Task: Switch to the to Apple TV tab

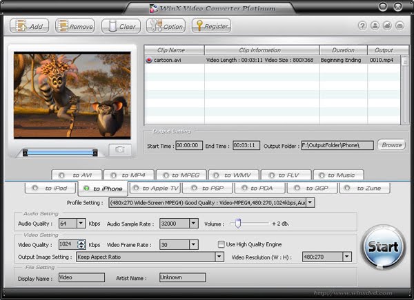Action: pyautogui.click(x=155, y=188)
